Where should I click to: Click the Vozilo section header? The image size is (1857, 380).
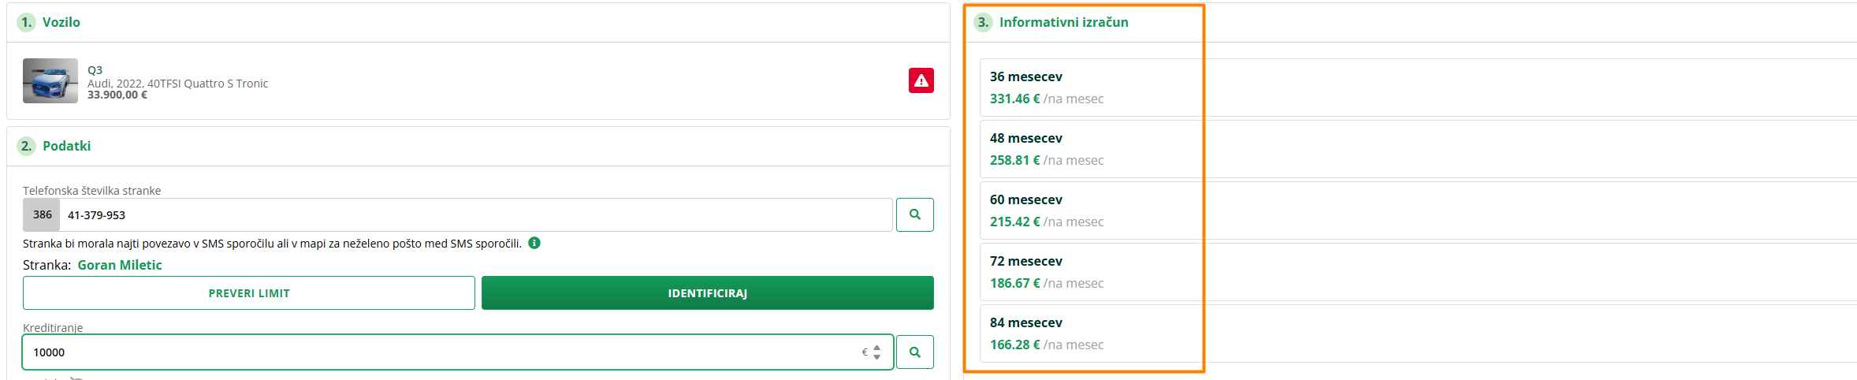tap(61, 22)
